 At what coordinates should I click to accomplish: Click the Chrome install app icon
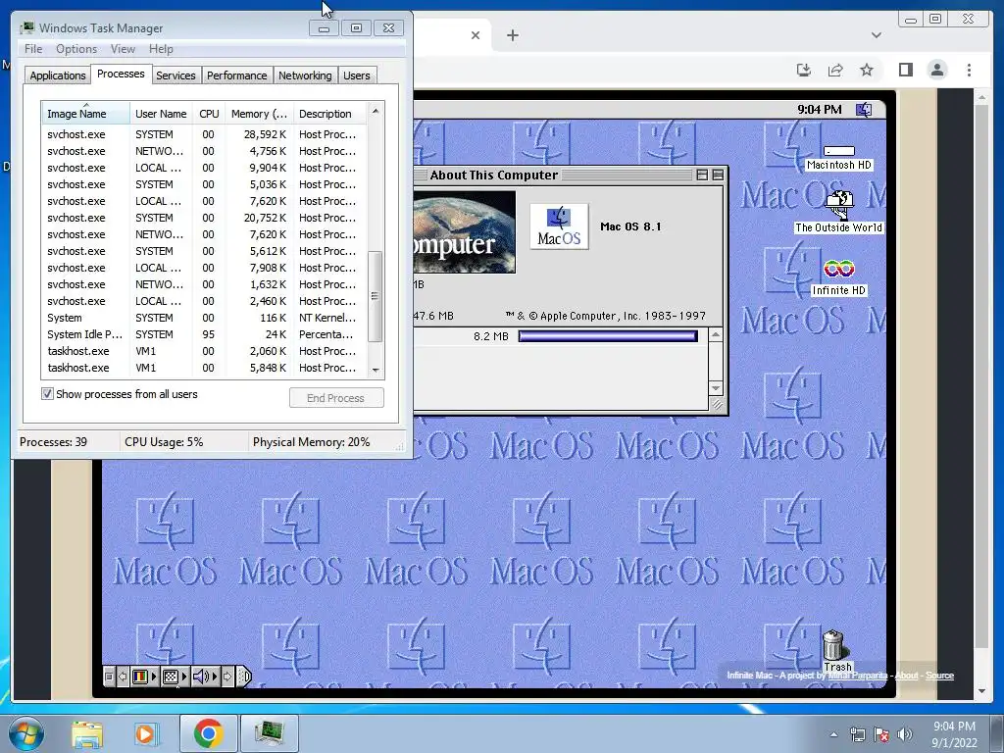tap(804, 70)
